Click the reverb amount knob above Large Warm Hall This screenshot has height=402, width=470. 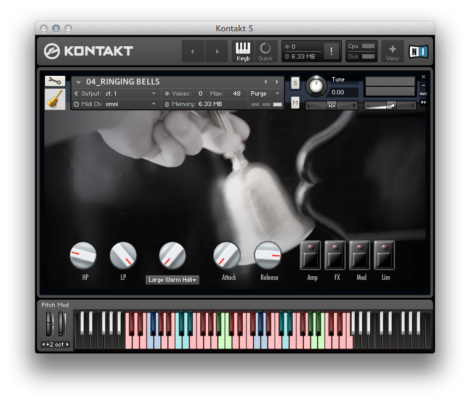(172, 256)
